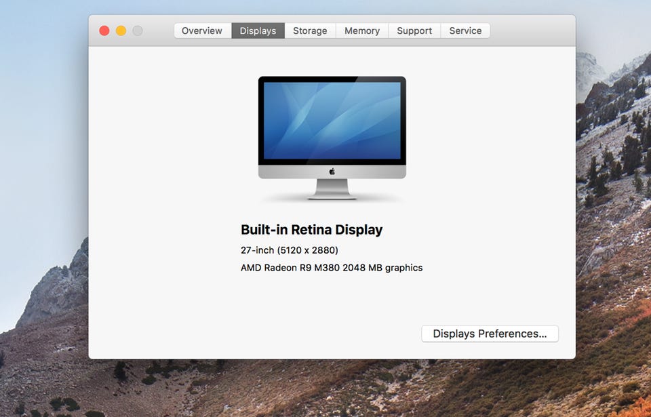
Task: Minimize window with the yellow button
Action: [x=121, y=31]
